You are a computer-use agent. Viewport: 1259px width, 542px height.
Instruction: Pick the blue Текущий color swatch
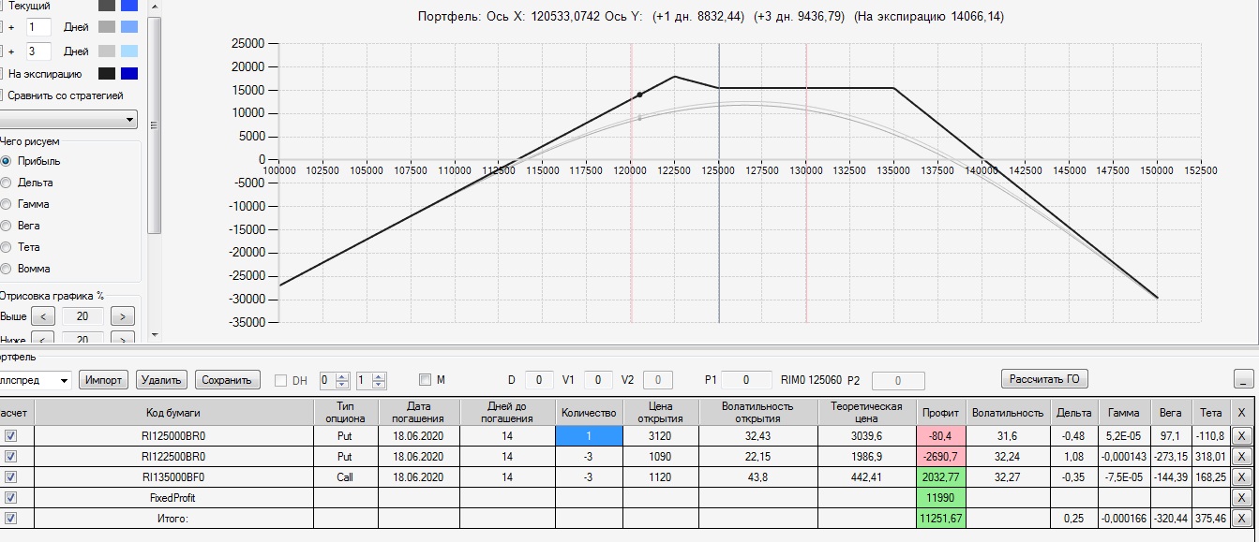[129, 6]
